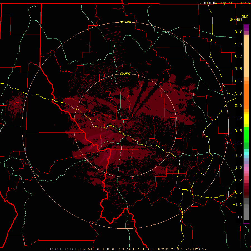Screen dimensions: 251x251
Task: Click the 5.0 value on the scale
Action: 238,106
